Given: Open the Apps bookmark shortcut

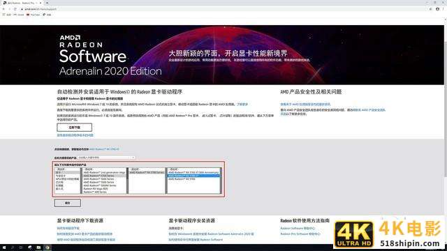Looking at the screenshot, I should 7,15.
